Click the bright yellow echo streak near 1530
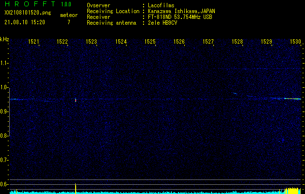The width and height of the screenshot is (305, 194). 292,99
